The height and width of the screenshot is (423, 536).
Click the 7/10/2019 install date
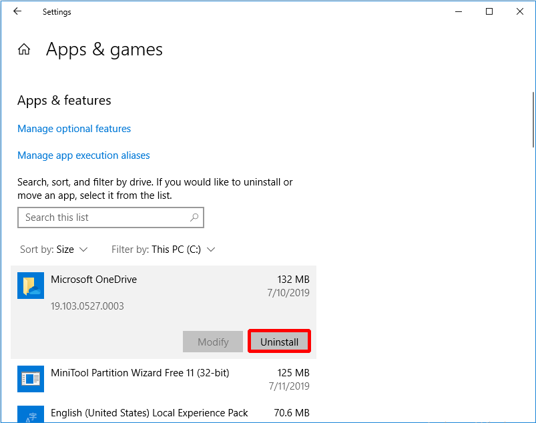pyautogui.click(x=288, y=293)
